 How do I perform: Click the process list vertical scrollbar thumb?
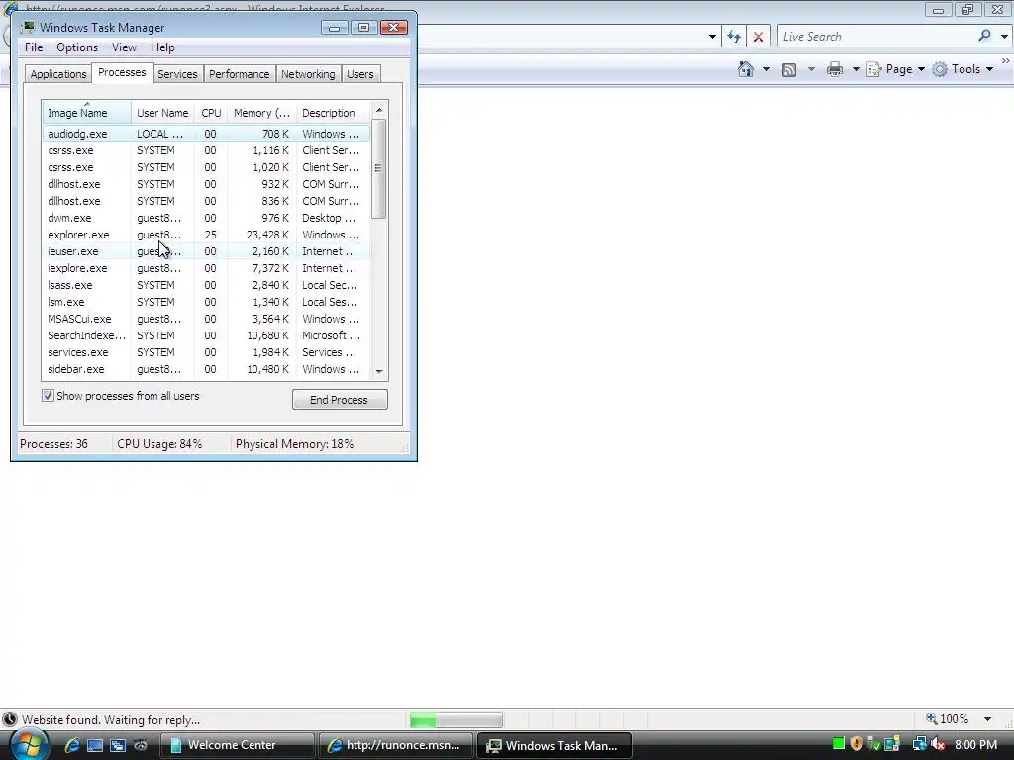[x=379, y=168]
